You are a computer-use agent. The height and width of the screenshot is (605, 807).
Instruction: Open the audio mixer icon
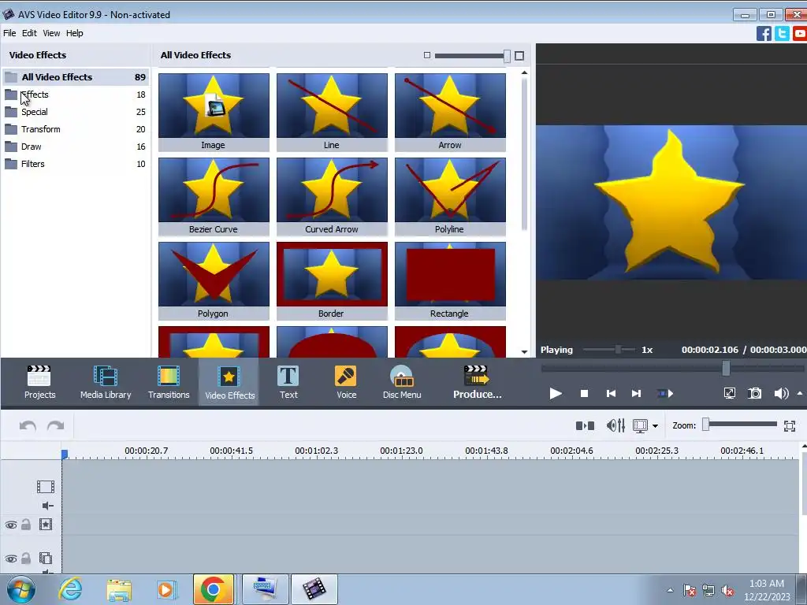click(615, 425)
